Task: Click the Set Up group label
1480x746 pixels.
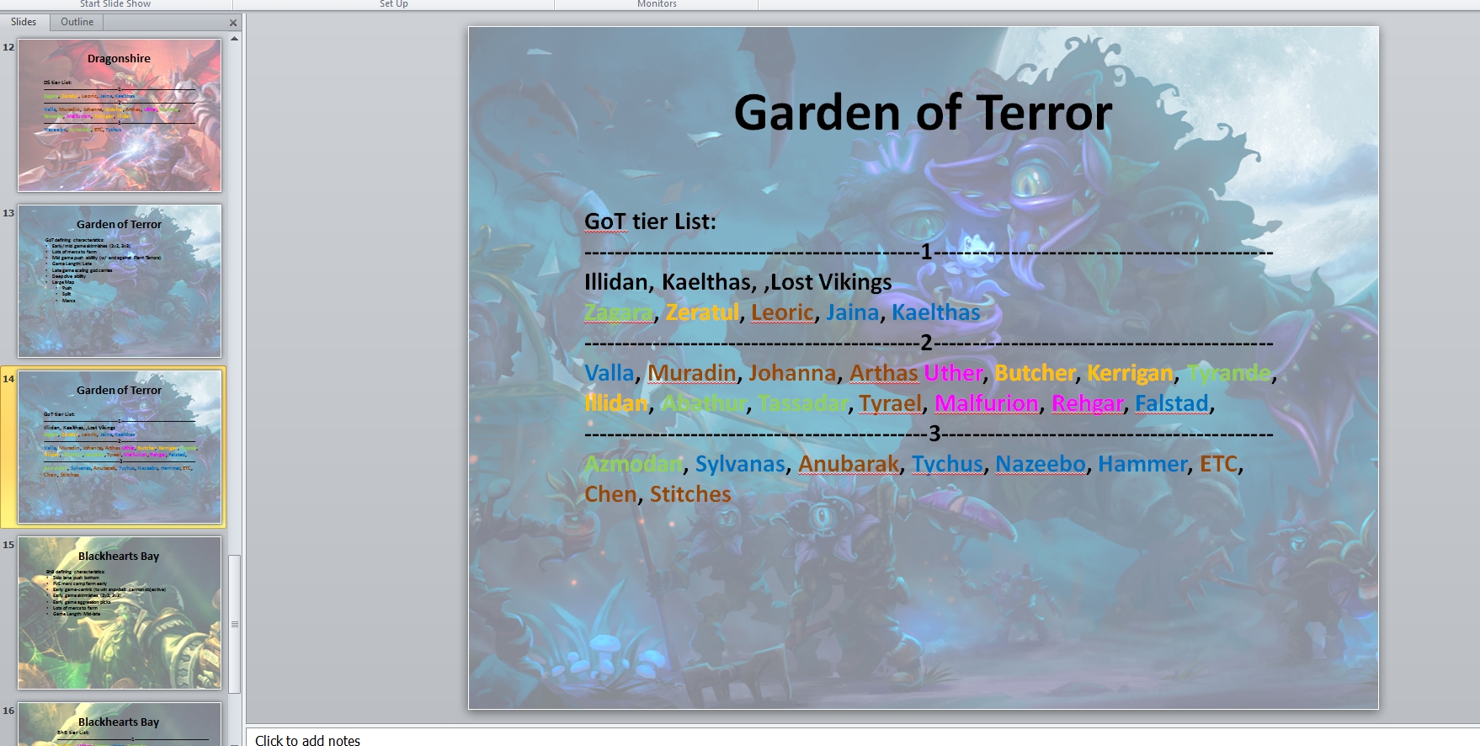Action: pyautogui.click(x=394, y=4)
